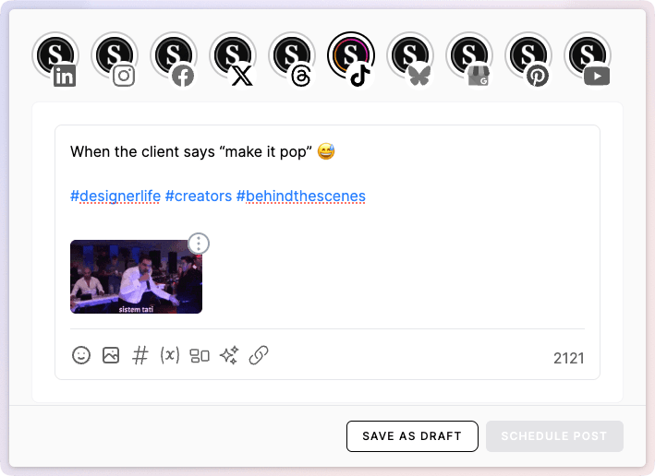
Task: Insert a variable with the (x) icon
Action: point(170,355)
